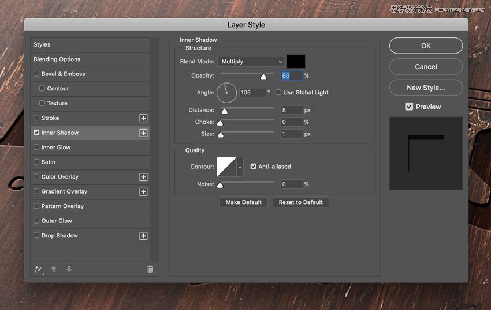This screenshot has height=310, width=491.
Task: Click the trash icon to delete effect
Action: point(150,269)
